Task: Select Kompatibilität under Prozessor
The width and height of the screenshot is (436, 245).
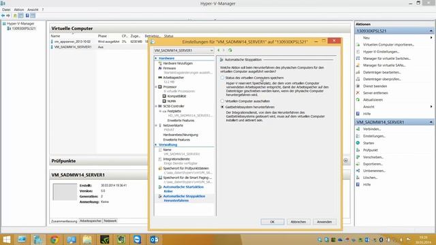Action: [x=176, y=96]
